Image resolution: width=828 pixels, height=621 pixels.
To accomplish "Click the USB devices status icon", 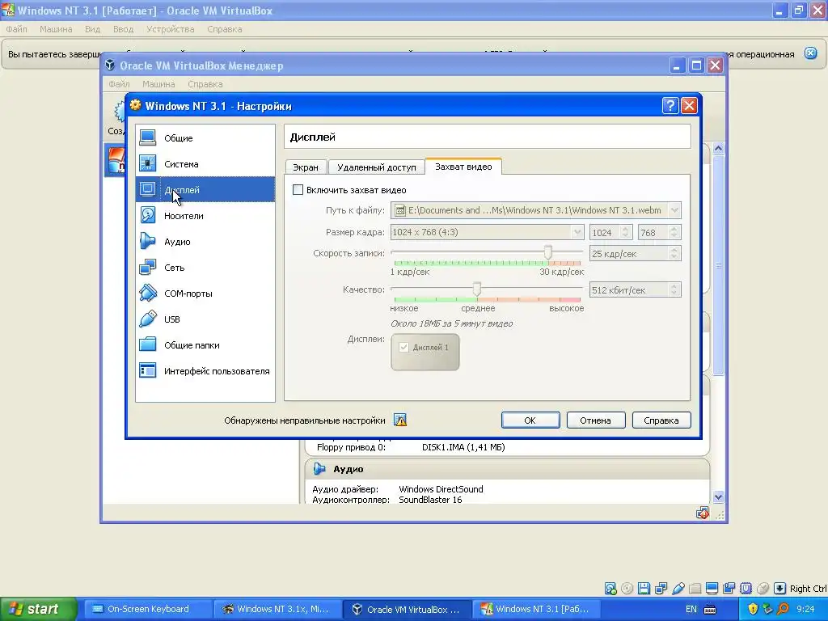I will click(678, 589).
